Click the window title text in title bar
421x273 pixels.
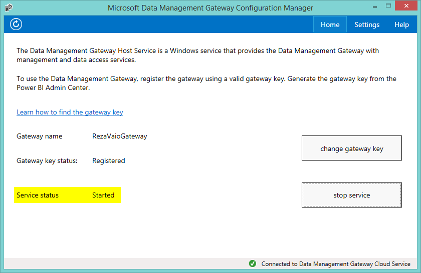coord(210,8)
